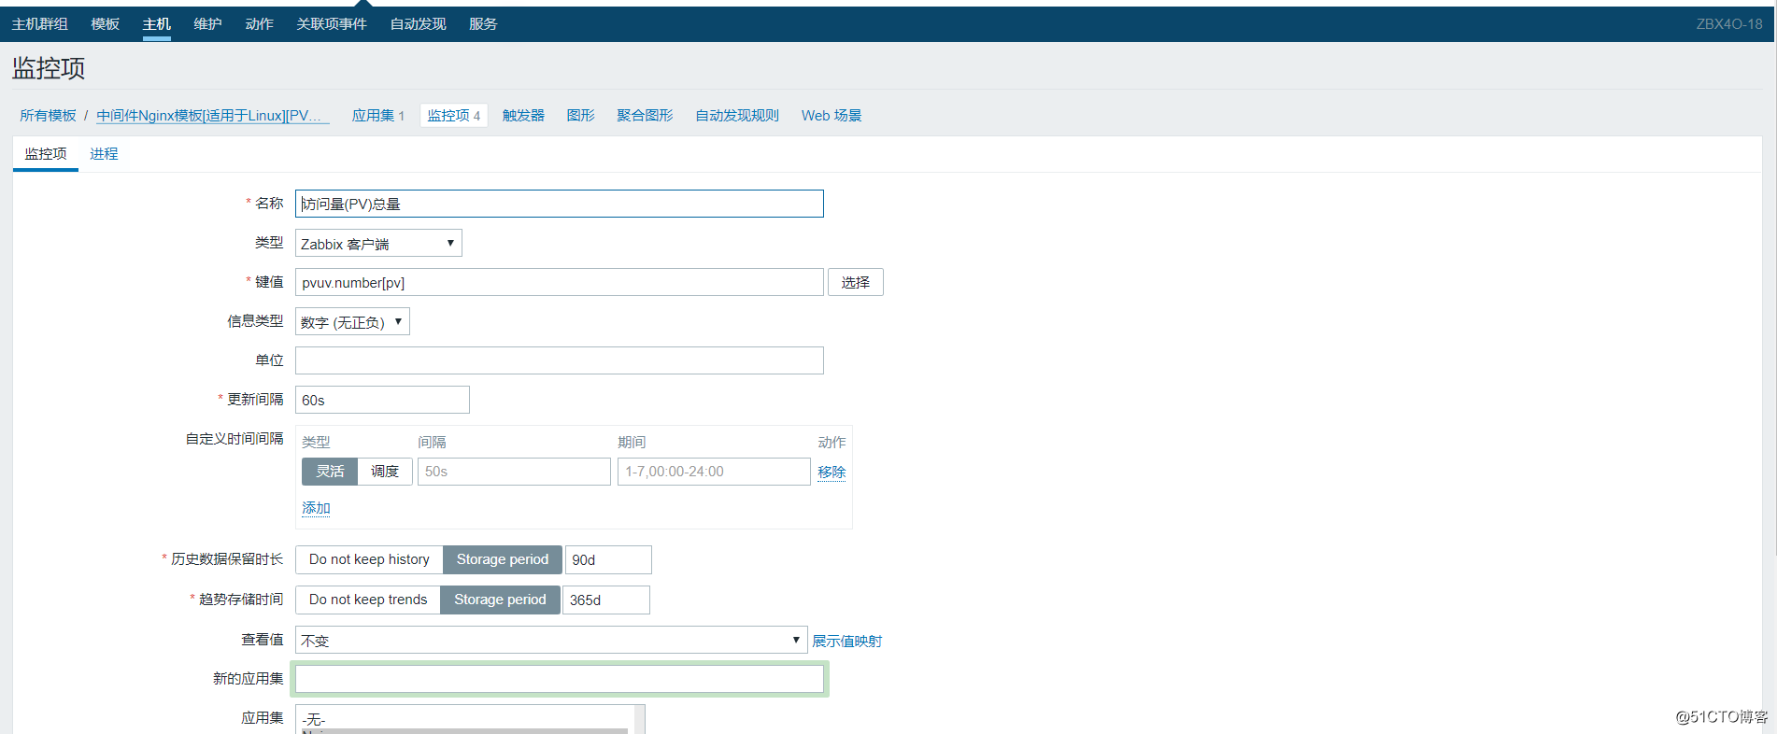Open the 聚合图形 link
This screenshot has width=1777, height=734.
pos(645,116)
